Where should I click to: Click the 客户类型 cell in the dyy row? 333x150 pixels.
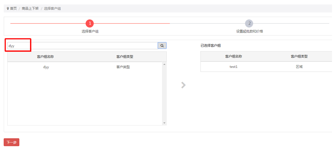pyautogui.click(x=123, y=67)
